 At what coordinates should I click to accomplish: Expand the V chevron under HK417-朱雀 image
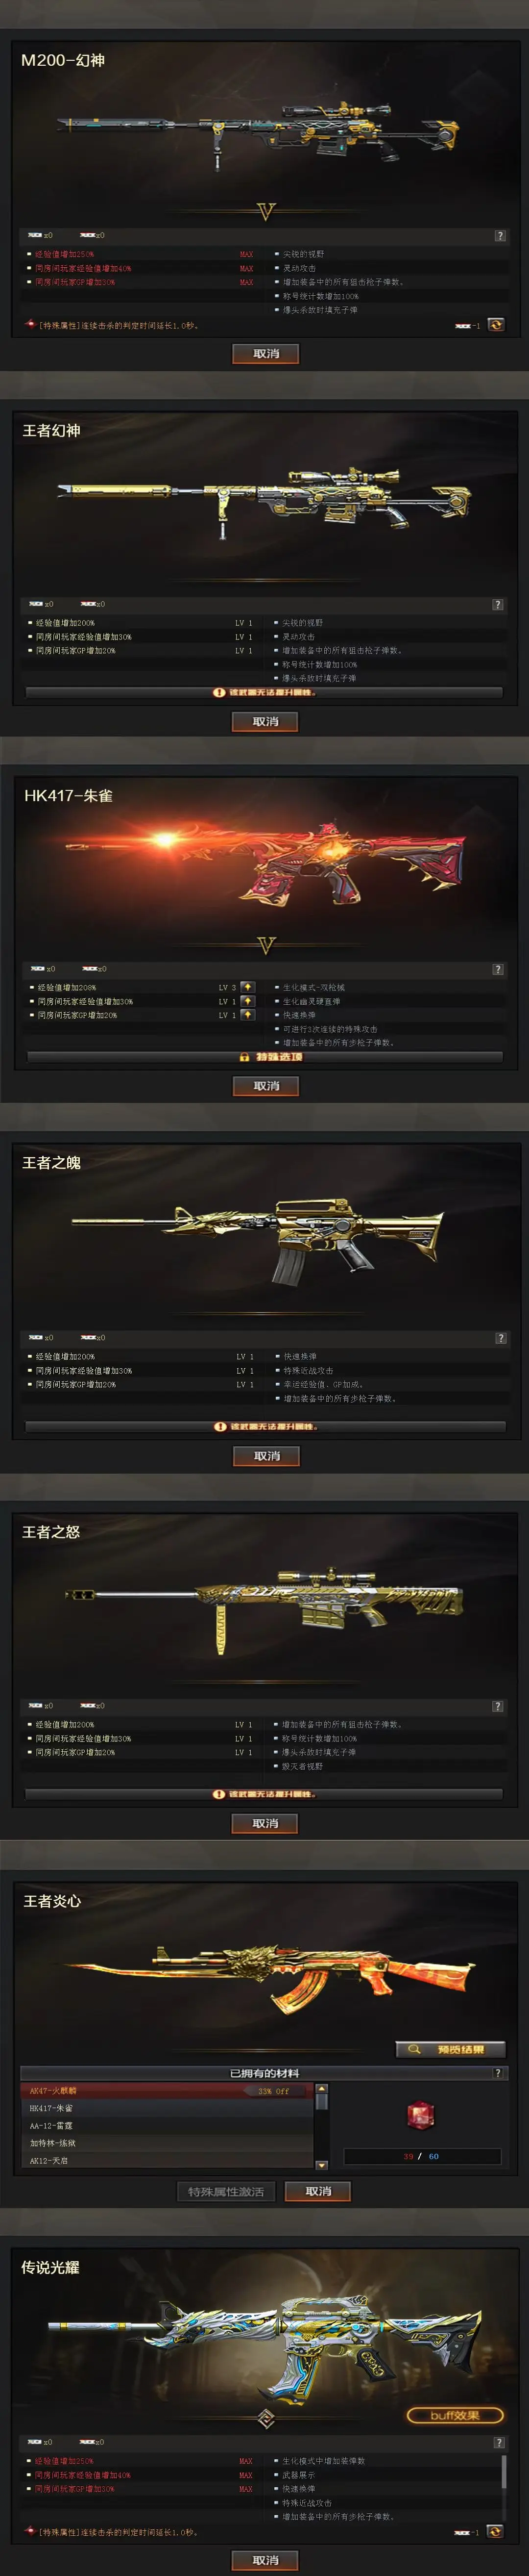[265, 946]
